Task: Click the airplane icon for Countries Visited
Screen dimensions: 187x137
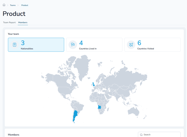Action: pos(131,45)
